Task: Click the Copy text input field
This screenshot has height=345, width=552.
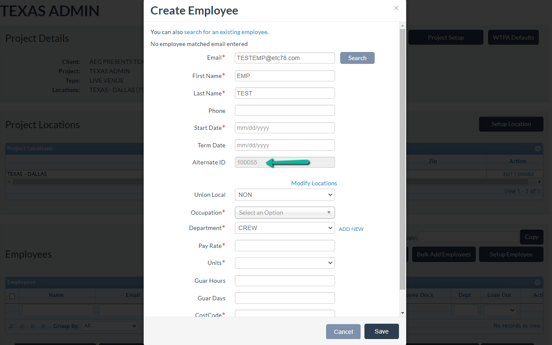Action: (469, 237)
